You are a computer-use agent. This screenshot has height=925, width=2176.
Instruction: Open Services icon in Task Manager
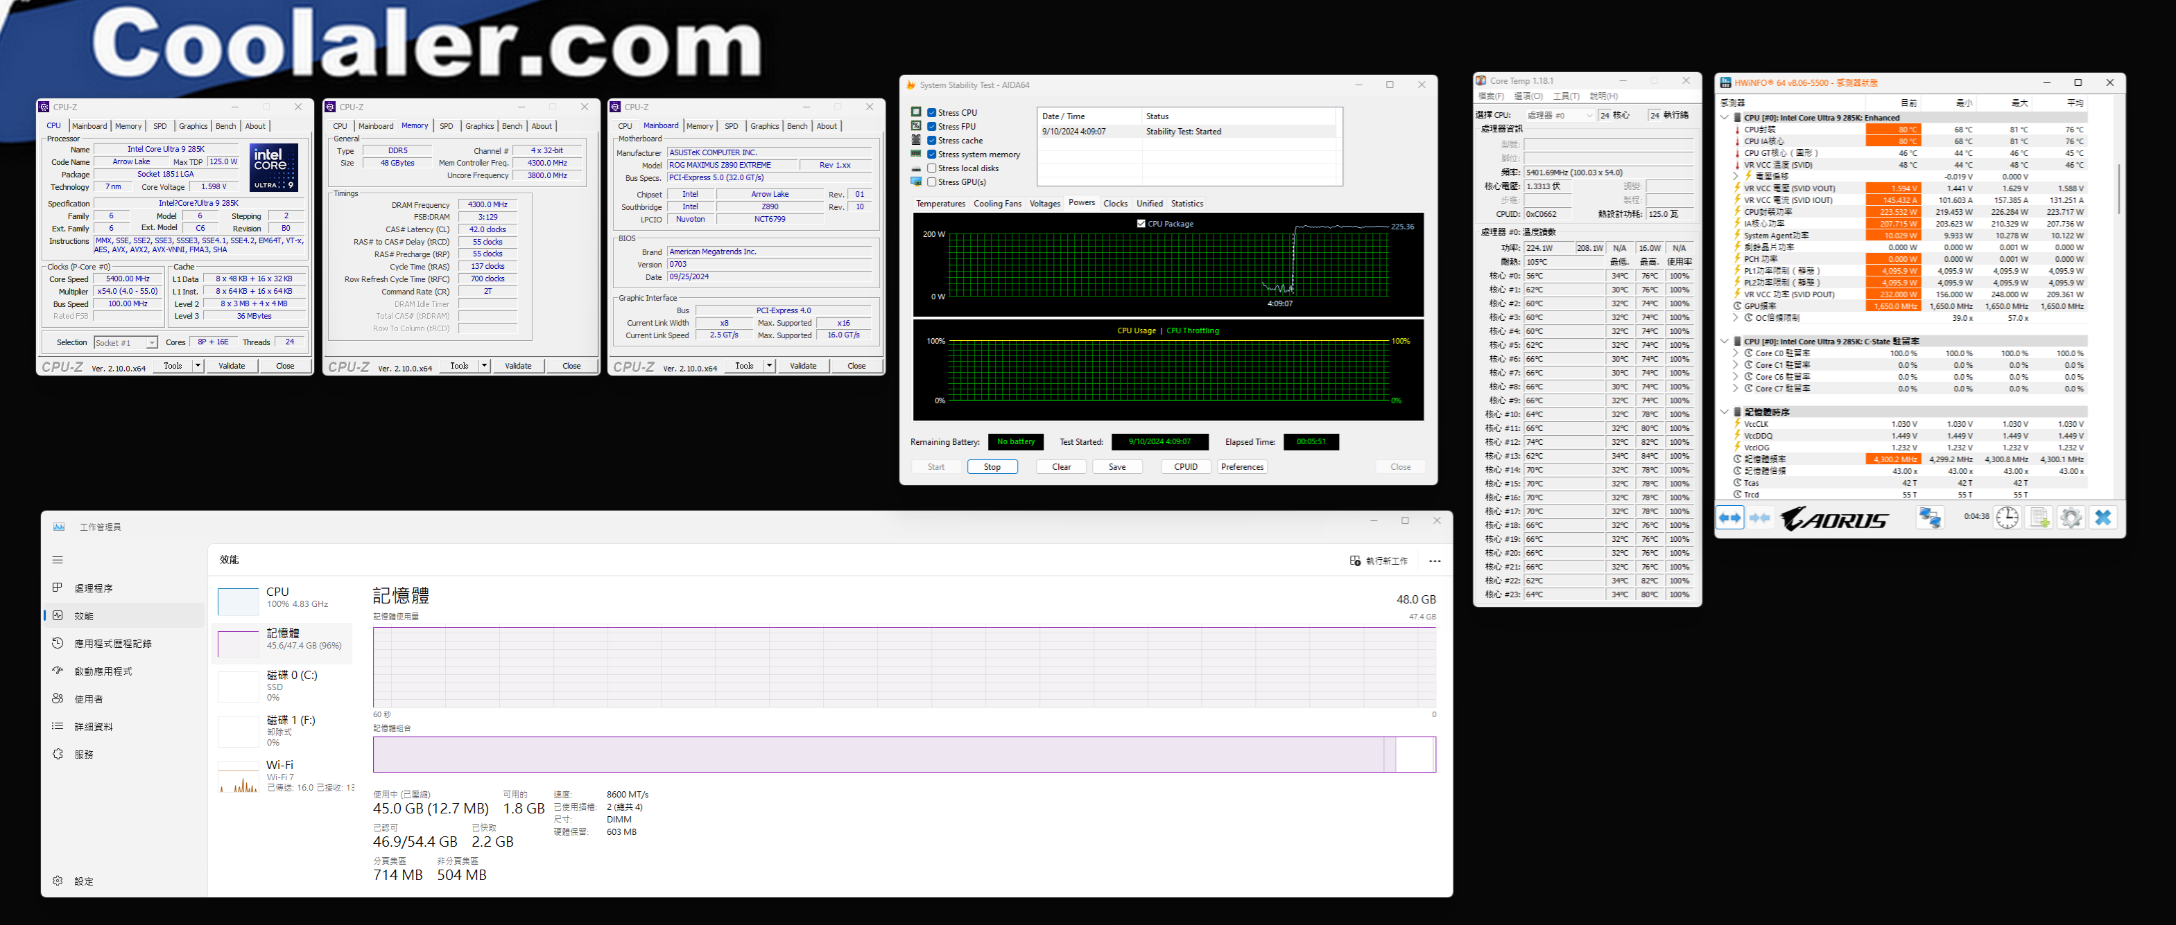(58, 754)
